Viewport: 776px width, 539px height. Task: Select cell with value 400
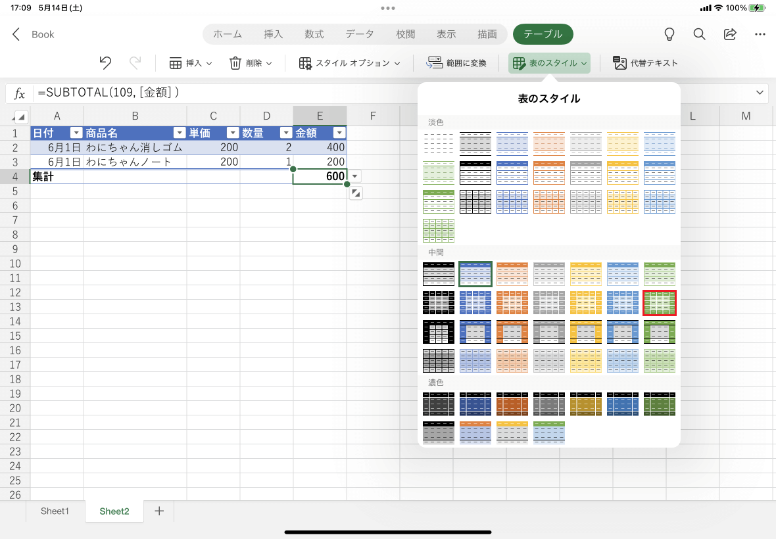(x=320, y=147)
